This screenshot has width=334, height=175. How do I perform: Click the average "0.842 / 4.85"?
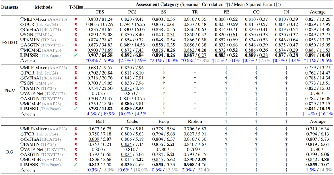[318, 160]
